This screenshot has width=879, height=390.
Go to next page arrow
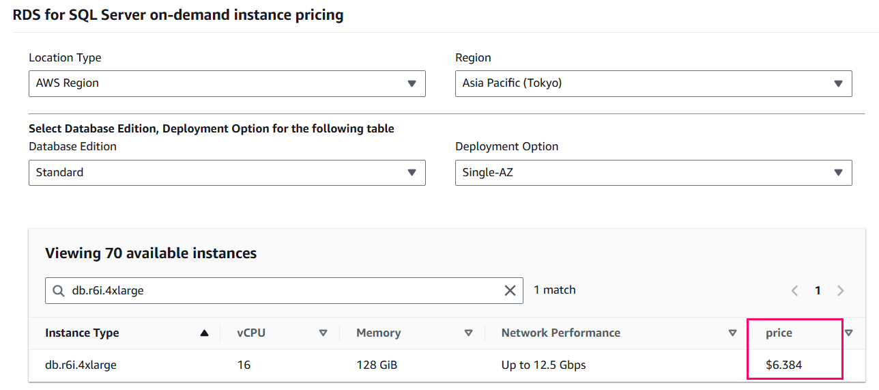[841, 290]
